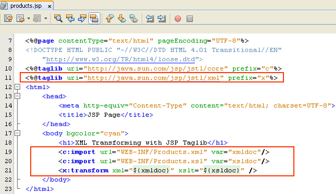Screen dimensions: 336x194
Task: Click the charset=UTF-8 content value
Action: 300,105
